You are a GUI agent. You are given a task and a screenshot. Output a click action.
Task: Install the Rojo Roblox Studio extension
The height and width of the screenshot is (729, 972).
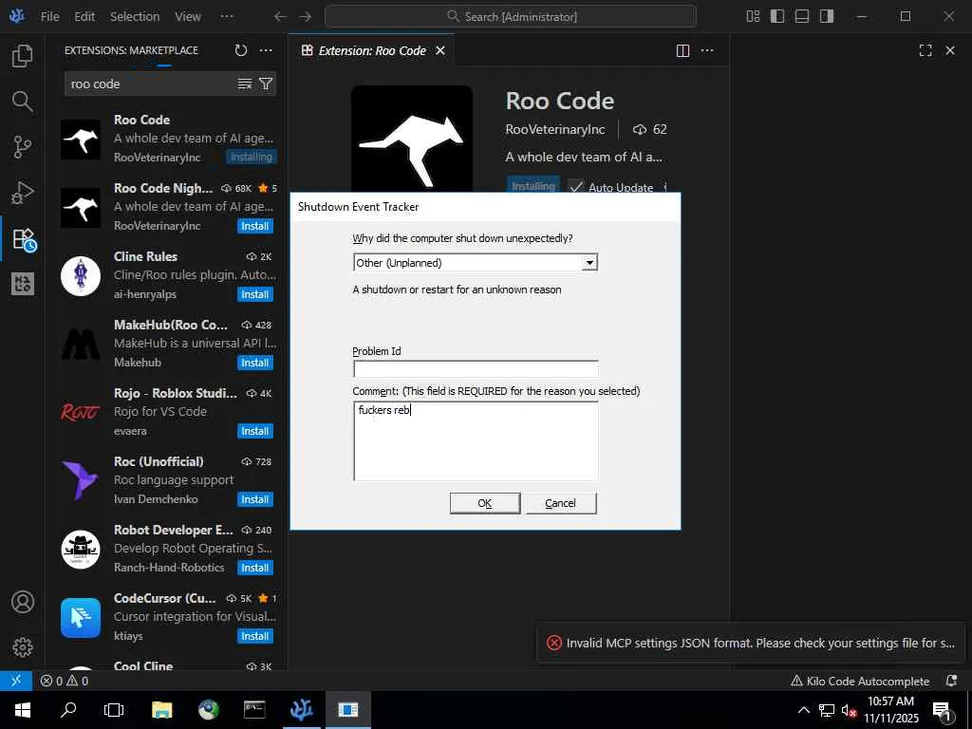click(x=254, y=431)
